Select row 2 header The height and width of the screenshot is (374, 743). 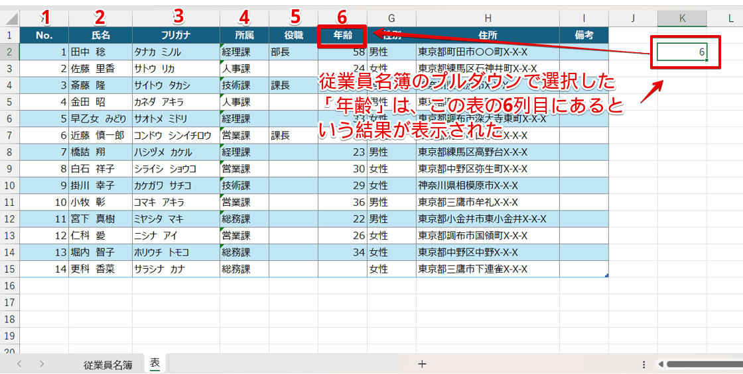click(10, 52)
